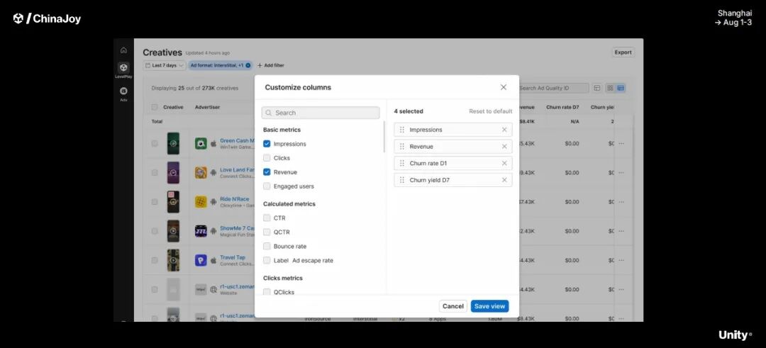Enable the QCTR checkbox
Image resolution: width=766 pixels, height=348 pixels.
267,232
